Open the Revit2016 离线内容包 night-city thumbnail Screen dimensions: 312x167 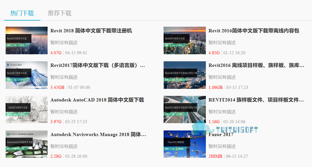click(185, 75)
